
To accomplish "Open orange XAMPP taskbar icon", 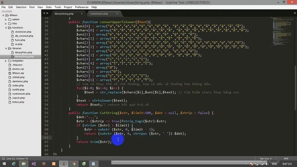I will (x=54, y=164).
